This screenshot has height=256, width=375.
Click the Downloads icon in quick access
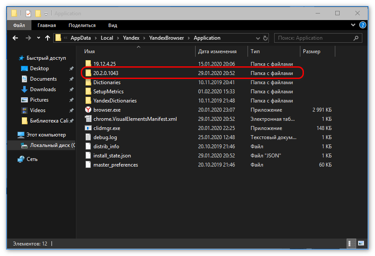(24, 89)
